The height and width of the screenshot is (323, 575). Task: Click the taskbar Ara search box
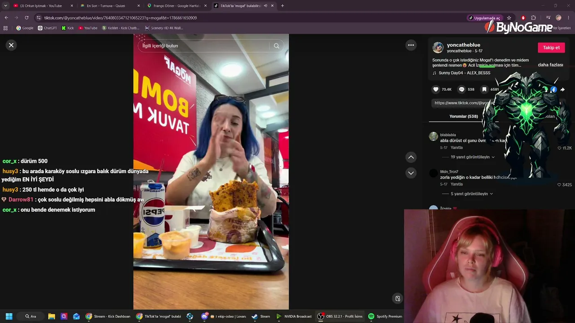tap(31, 316)
